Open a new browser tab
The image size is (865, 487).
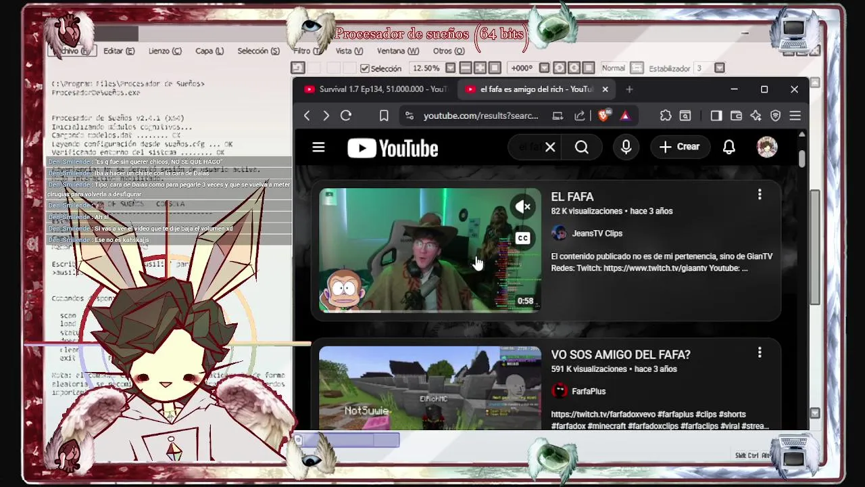click(x=629, y=89)
